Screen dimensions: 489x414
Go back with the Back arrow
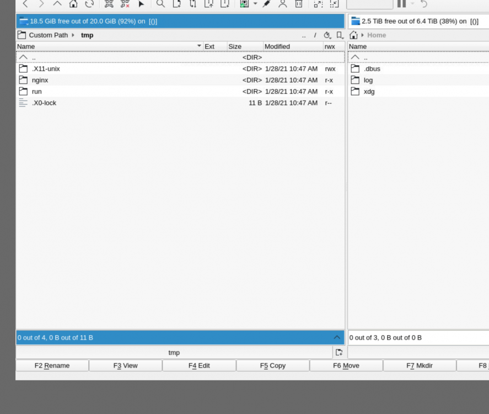25,4
